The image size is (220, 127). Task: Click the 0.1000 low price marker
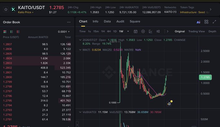(x=113, y=103)
